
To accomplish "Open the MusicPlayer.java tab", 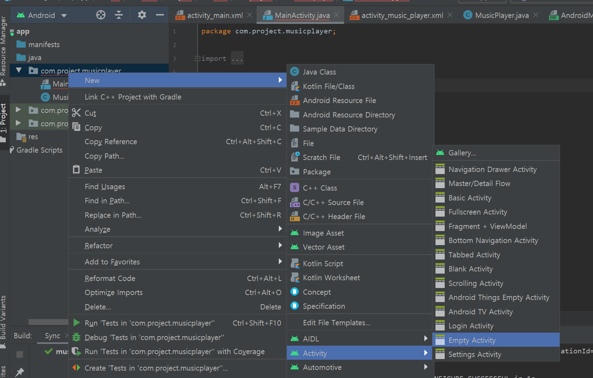I will pyautogui.click(x=502, y=15).
